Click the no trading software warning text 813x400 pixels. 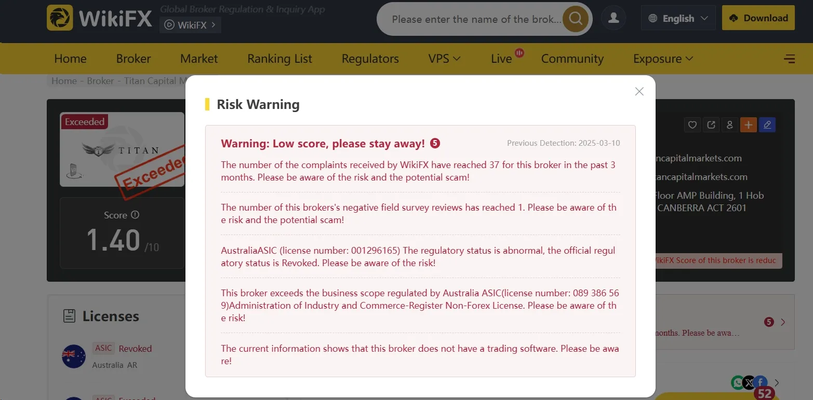pyautogui.click(x=420, y=355)
